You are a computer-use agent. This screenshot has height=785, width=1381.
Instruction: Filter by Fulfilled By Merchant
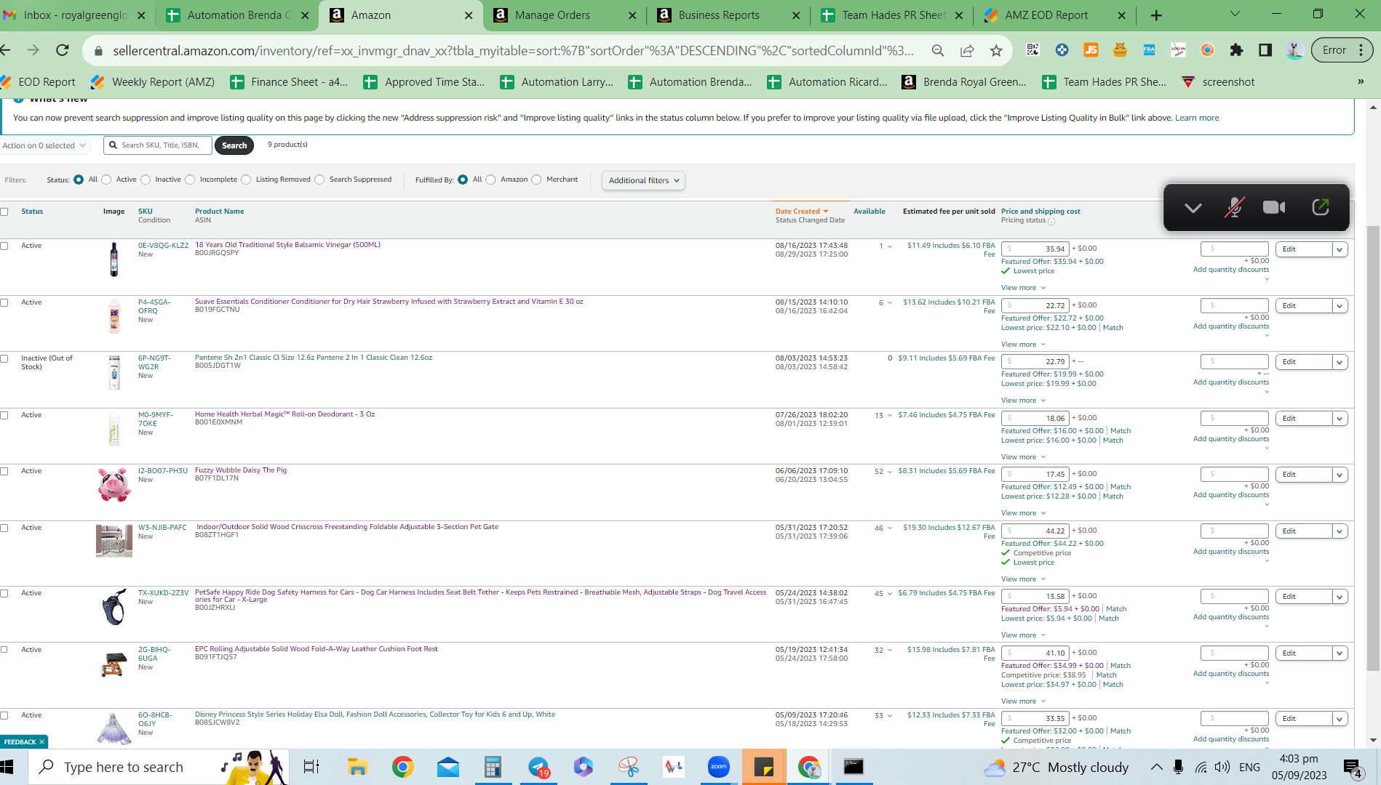(x=537, y=180)
